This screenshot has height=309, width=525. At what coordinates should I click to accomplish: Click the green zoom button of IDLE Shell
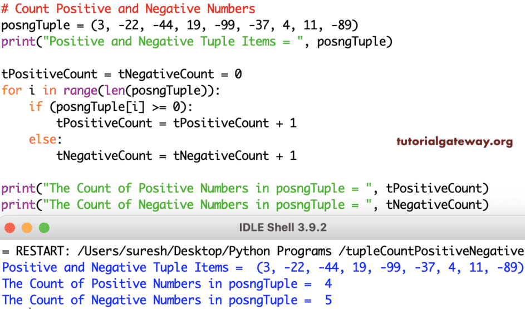[x=44, y=228]
